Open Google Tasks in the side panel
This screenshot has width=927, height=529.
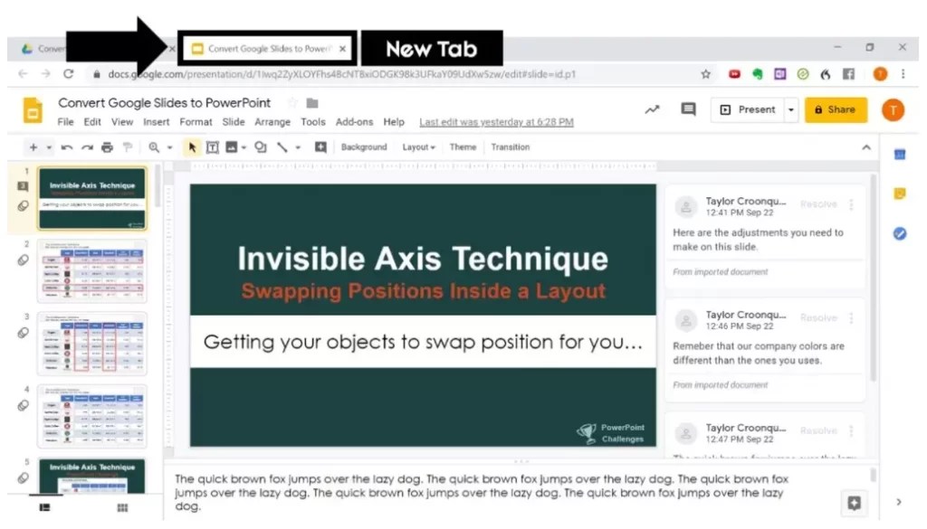click(899, 234)
